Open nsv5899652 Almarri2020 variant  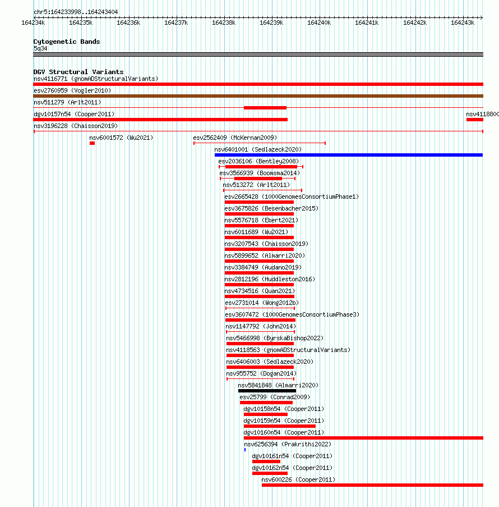pyautogui.click(x=265, y=256)
